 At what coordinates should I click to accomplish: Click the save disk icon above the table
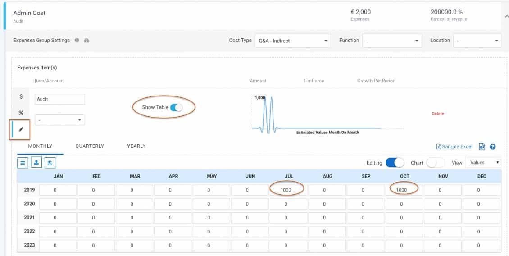click(49, 163)
